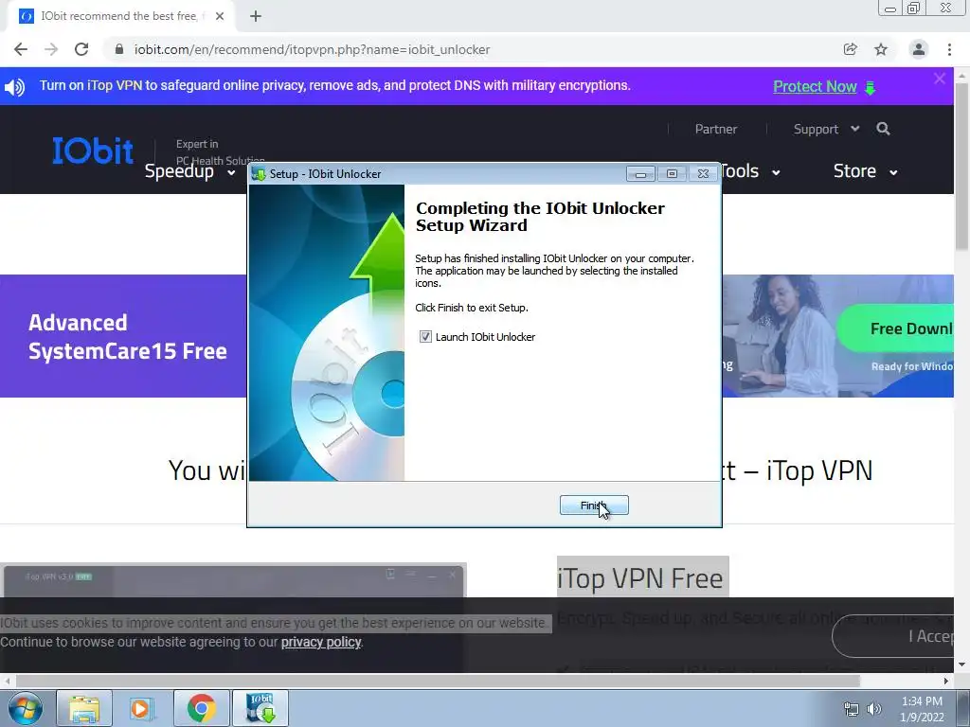Go back with browser back arrow
This screenshot has width=970, height=727.
pos(21,49)
